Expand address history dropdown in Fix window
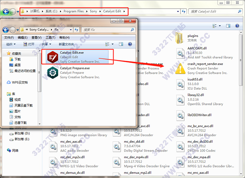The image size is (245, 178). tap(71, 30)
